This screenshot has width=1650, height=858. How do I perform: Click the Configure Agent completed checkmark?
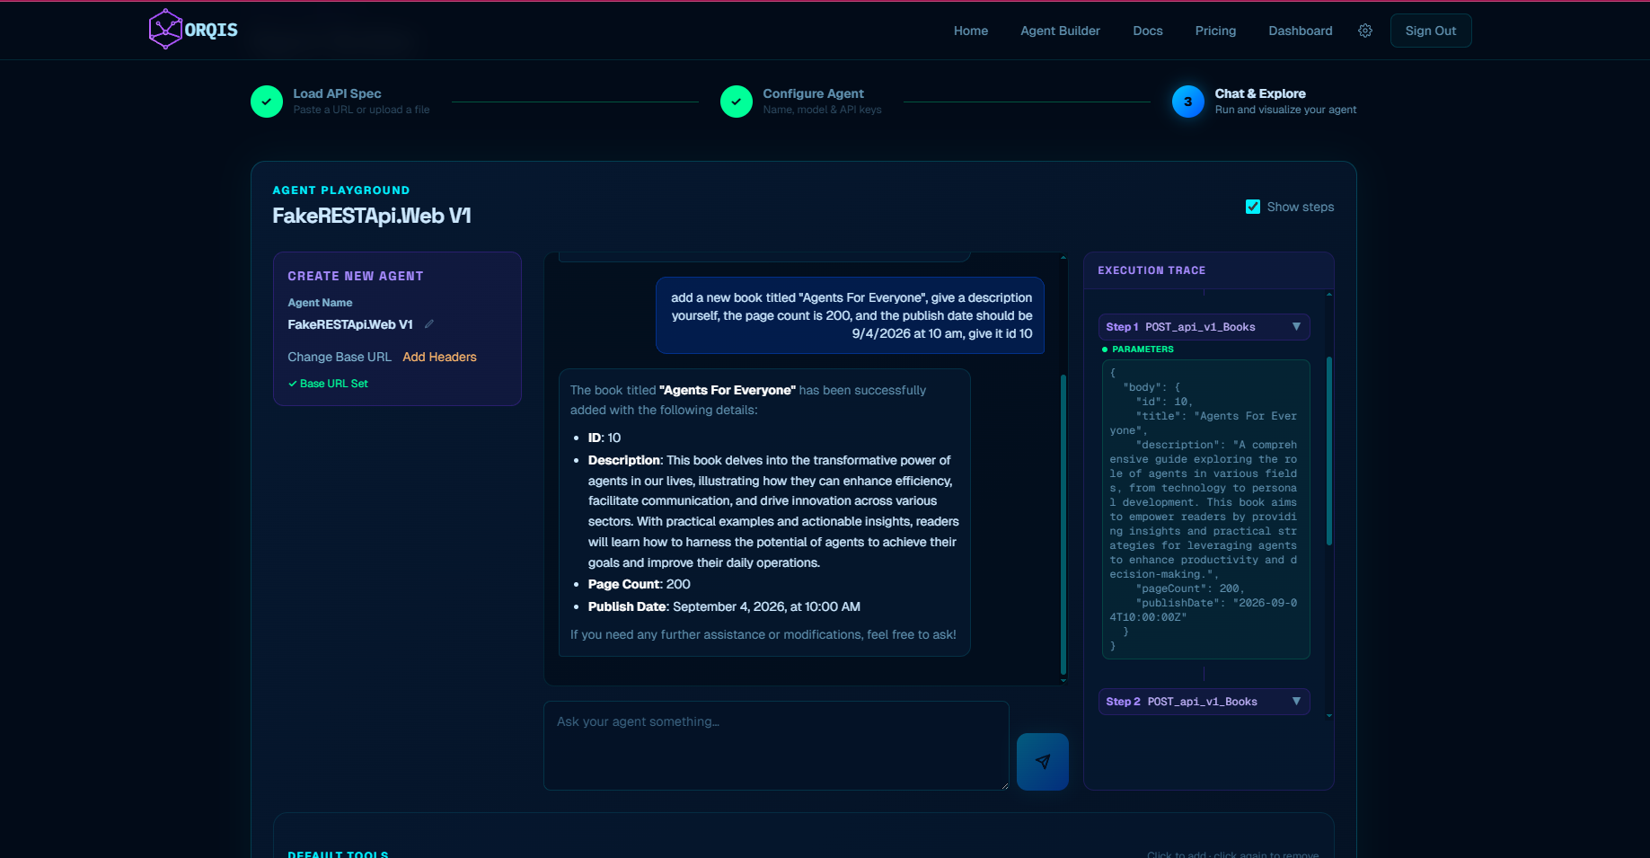pos(737,102)
